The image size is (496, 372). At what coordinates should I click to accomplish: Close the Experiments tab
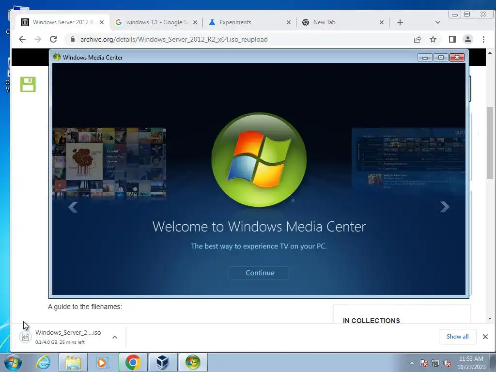point(289,22)
